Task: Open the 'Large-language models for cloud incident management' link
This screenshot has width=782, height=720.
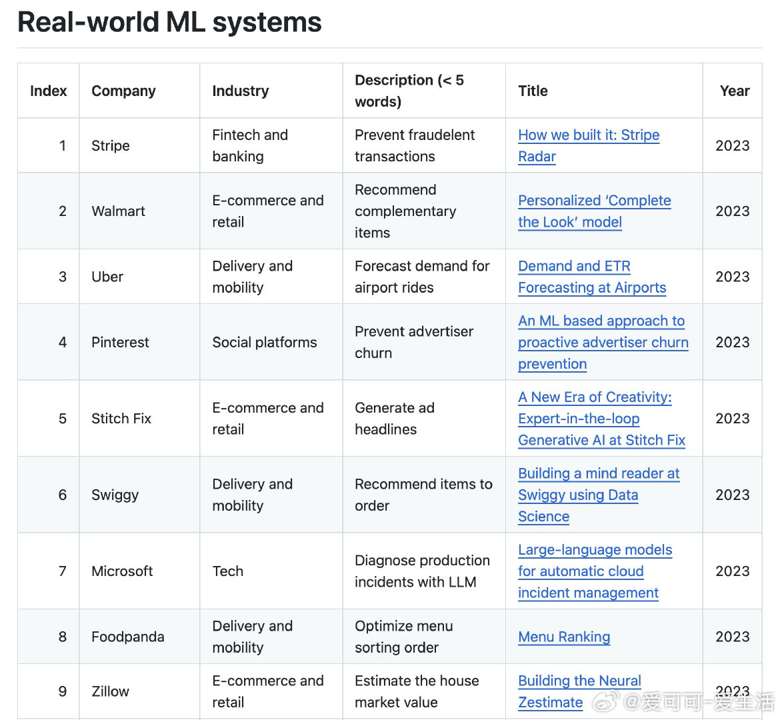Action: [595, 571]
